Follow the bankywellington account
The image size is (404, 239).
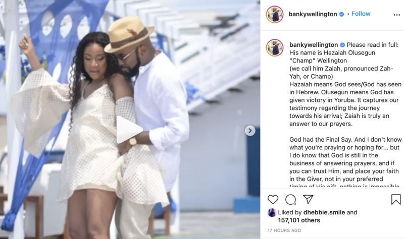361,14
